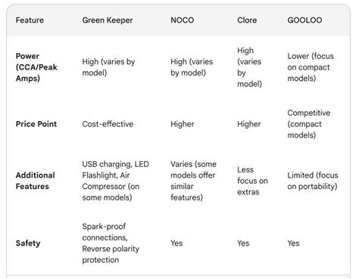Image resolution: width=359 pixels, height=279 pixels.
Task: Select the Power (CCA/Peak Amps) row label
Action: click(36, 67)
